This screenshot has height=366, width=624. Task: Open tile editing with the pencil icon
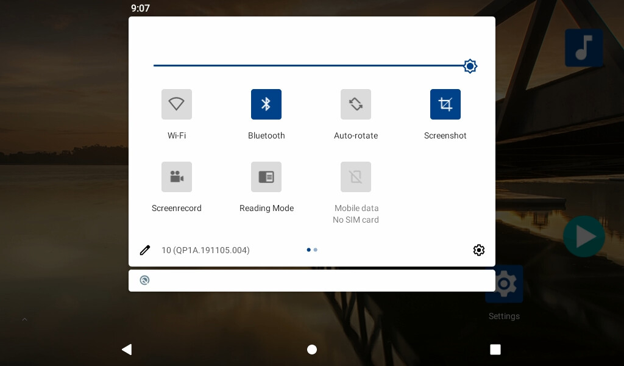145,250
